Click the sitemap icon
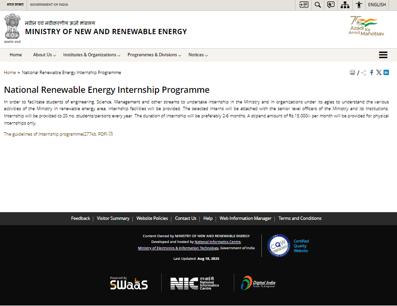397x306 pixels. tap(345, 5)
